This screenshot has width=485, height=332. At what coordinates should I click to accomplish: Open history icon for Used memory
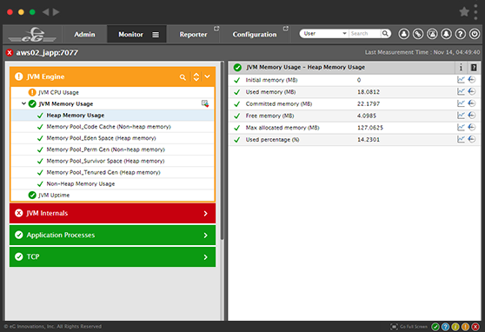click(472, 91)
